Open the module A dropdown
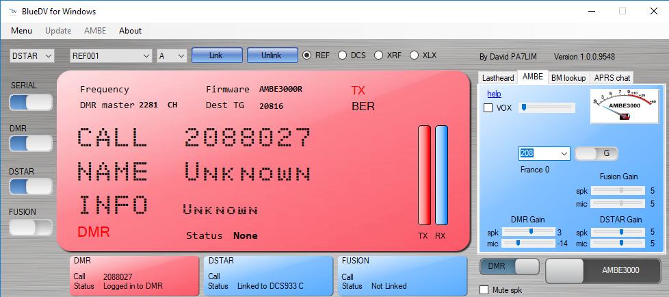 coord(172,56)
